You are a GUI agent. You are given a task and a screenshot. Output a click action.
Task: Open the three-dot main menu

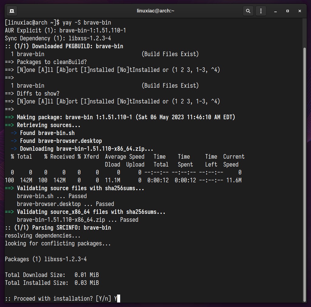pyautogui.click(x=261, y=11)
